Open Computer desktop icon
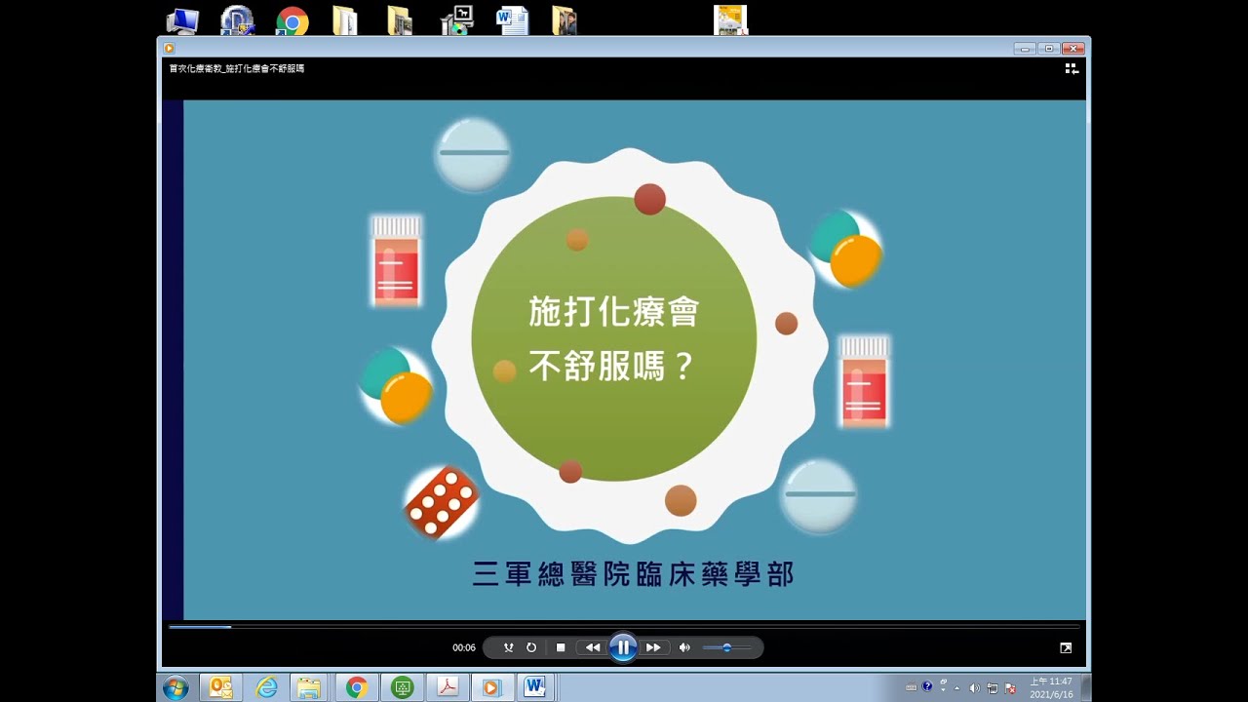 tap(182, 20)
